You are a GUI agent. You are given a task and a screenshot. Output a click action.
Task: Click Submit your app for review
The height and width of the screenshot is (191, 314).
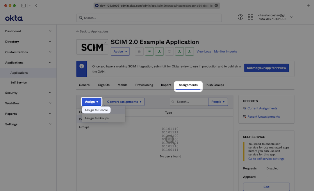[266, 68]
